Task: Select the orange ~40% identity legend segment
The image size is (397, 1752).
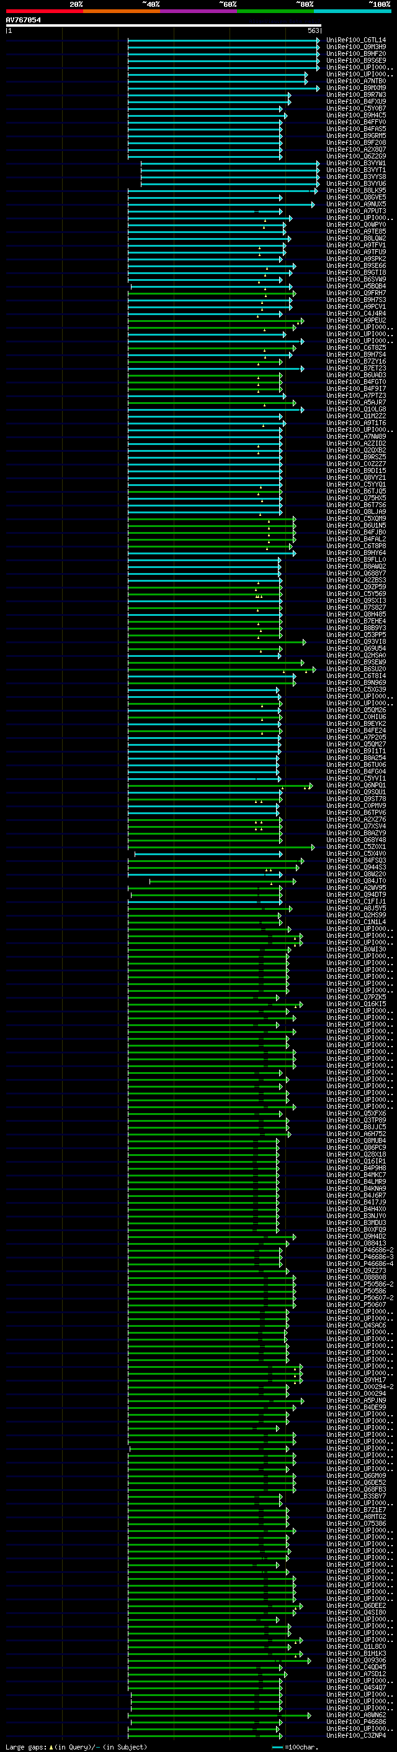Action: (x=122, y=11)
